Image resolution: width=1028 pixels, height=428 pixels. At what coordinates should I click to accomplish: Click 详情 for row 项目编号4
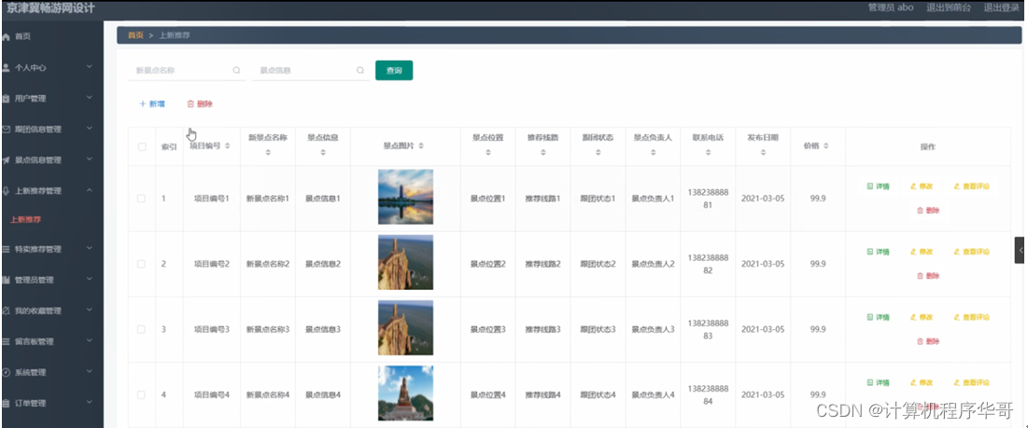click(878, 383)
